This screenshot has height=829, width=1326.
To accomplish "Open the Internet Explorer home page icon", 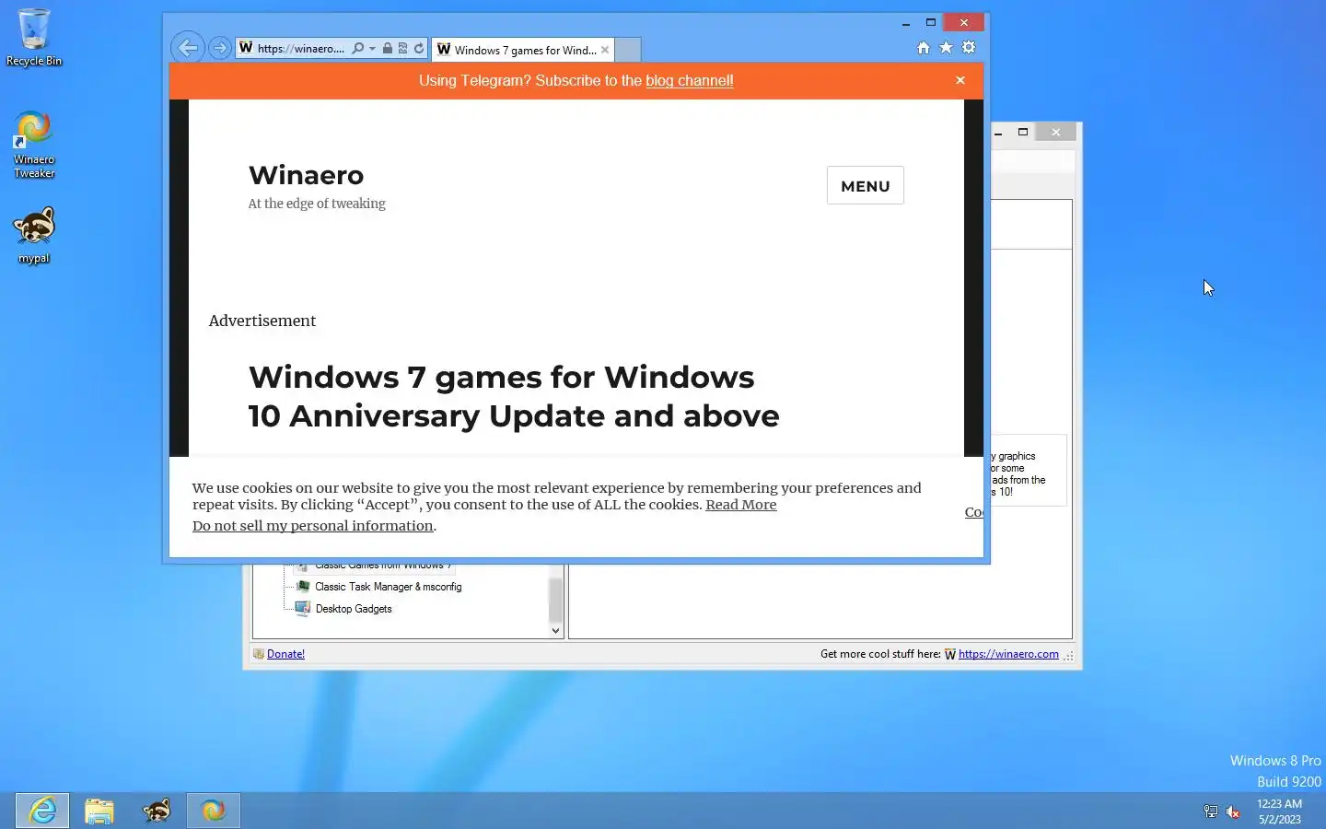I will (924, 48).
